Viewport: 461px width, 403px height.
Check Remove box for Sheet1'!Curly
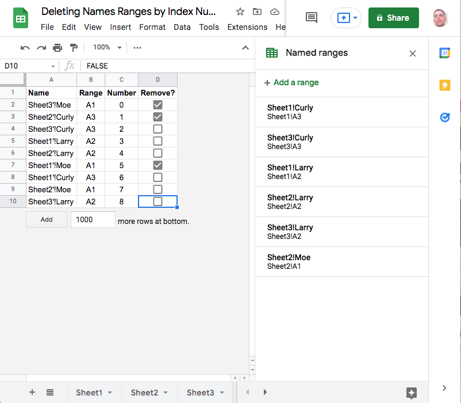pos(157,177)
